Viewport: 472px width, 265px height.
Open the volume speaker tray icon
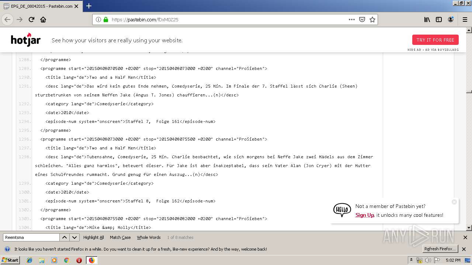tap(428, 260)
